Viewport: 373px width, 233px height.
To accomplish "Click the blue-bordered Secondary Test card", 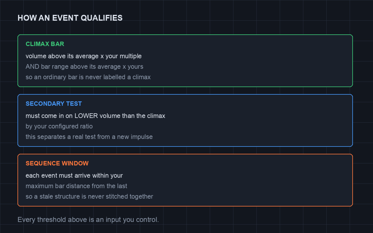I will point(185,120).
